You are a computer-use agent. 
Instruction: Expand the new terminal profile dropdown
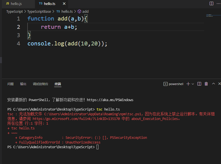[x=193, y=84]
